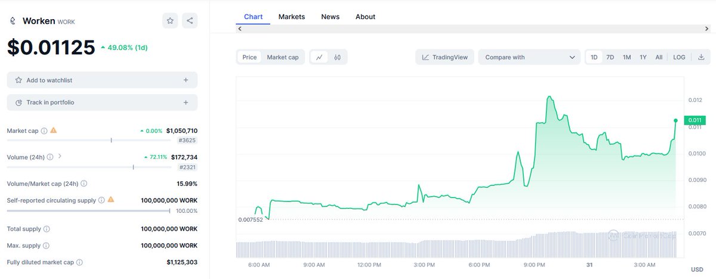Switch to the Chart tab
The width and height of the screenshot is (716, 279).
pos(253,17)
